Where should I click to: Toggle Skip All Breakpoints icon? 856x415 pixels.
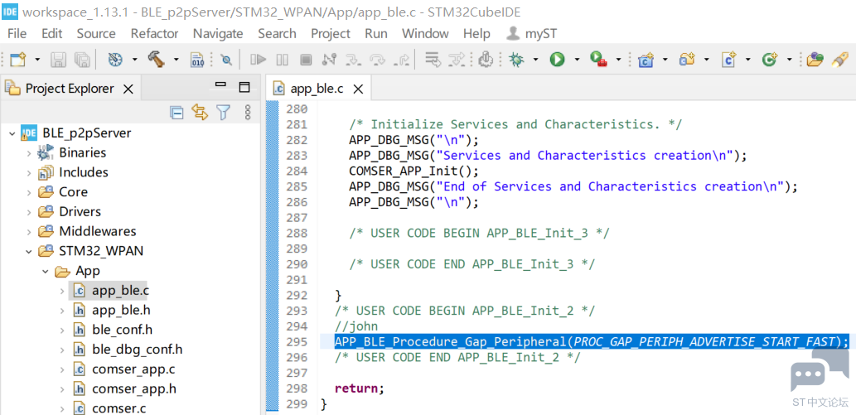(226, 60)
